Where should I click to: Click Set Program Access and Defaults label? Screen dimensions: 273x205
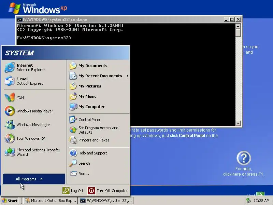click(x=98, y=130)
